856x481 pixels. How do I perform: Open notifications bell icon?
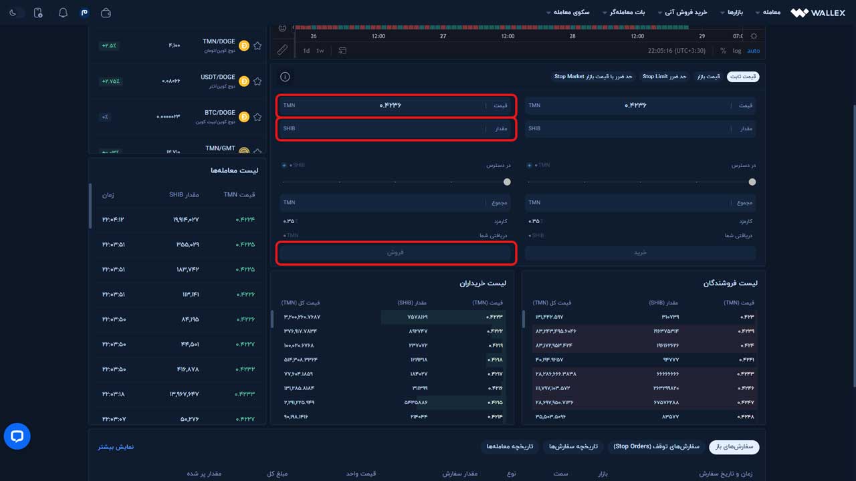pyautogui.click(x=63, y=13)
